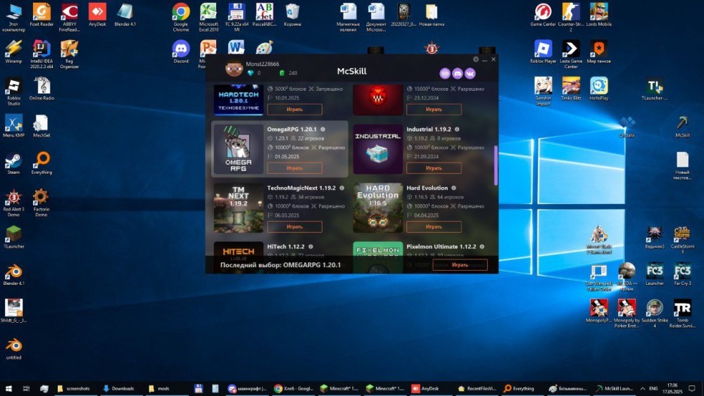Open Foxit Reader desktop shortcut
The height and width of the screenshot is (396, 704).
(x=42, y=15)
